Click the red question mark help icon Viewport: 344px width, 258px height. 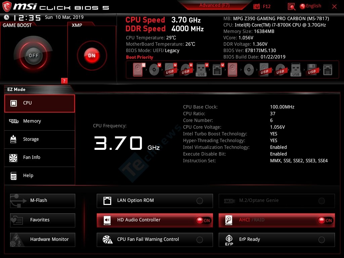pyautogui.click(x=64, y=81)
